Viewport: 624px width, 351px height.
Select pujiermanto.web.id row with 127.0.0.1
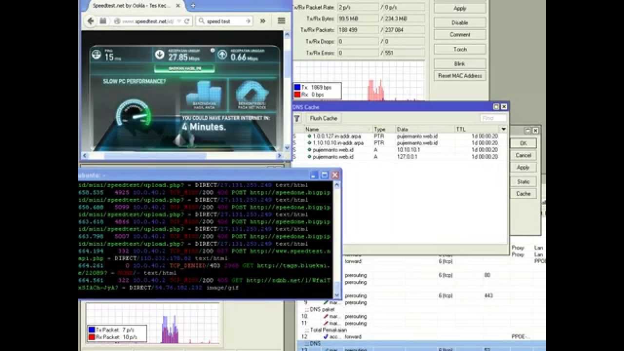click(399, 157)
